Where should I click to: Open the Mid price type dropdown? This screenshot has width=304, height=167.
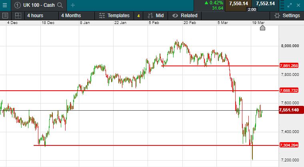click(156, 16)
